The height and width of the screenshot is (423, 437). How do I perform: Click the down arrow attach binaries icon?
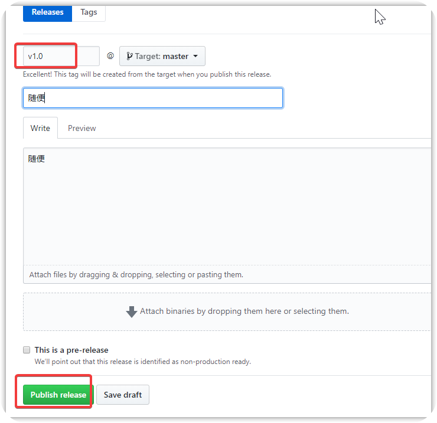click(x=132, y=311)
